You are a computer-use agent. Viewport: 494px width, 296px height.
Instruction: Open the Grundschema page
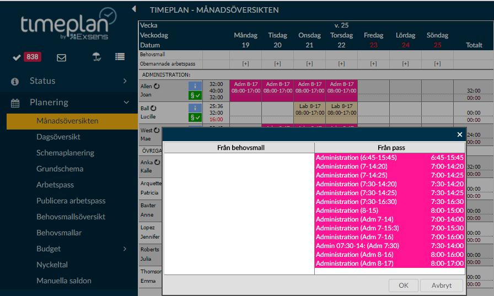tap(60, 169)
